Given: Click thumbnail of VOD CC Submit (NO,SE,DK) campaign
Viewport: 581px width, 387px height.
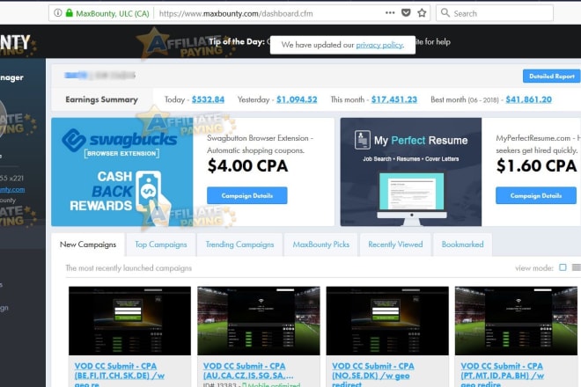Looking at the screenshot, I should point(387,321).
